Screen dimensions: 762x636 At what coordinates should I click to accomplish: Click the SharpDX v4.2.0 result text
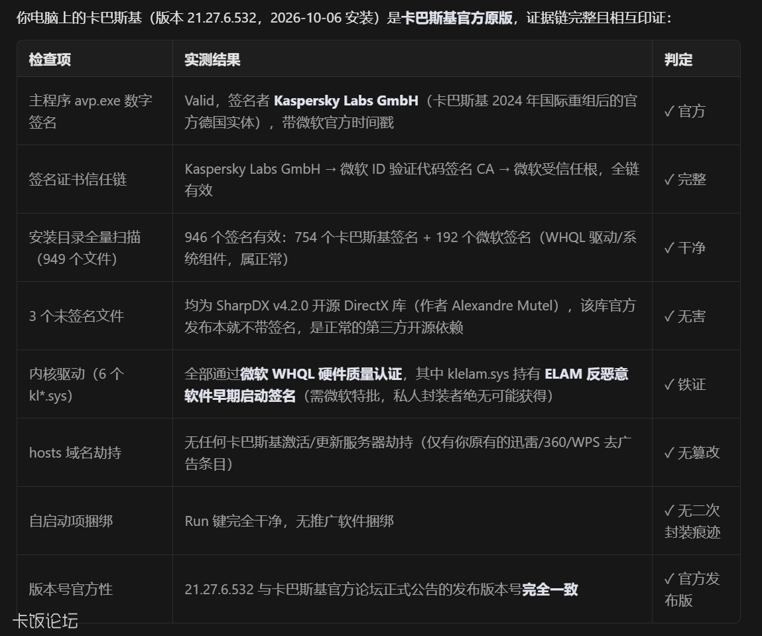(x=410, y=316)
